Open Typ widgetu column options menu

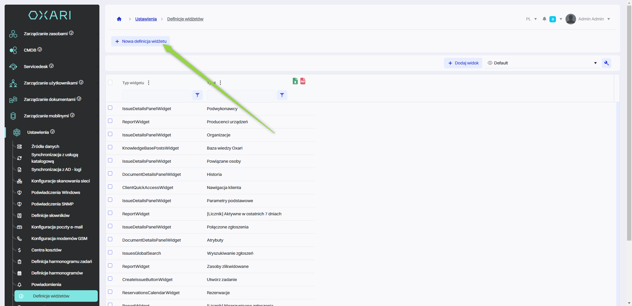click(149, 83)
